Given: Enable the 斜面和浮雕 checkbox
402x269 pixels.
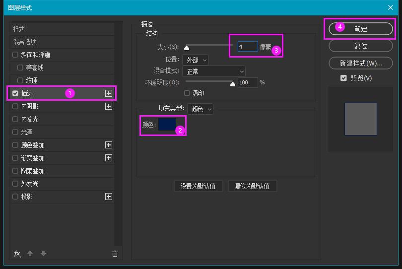Looking at the screenshot, I should tap(15, 55).
